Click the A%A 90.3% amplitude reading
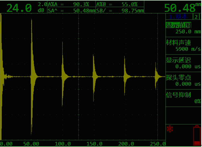This screenshot has width=202, height=147. (x=71, y=4)
